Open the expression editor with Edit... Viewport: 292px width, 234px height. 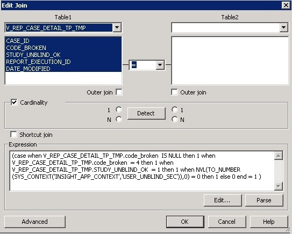click(x=223, y=200)
